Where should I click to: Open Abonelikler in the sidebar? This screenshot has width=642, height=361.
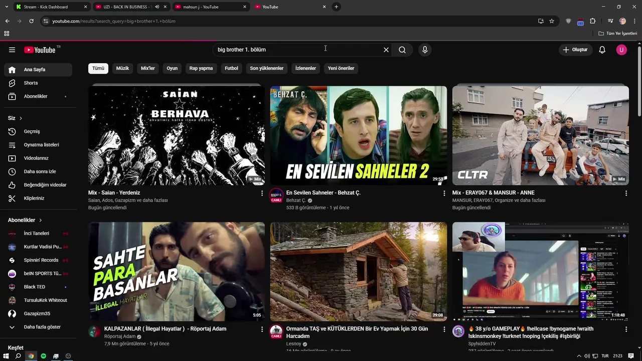coord(38,96)
